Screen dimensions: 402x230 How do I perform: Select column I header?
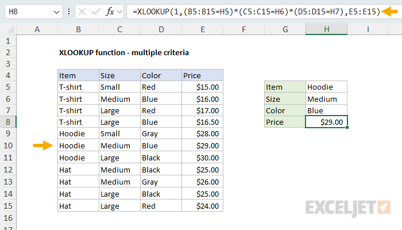368,29
